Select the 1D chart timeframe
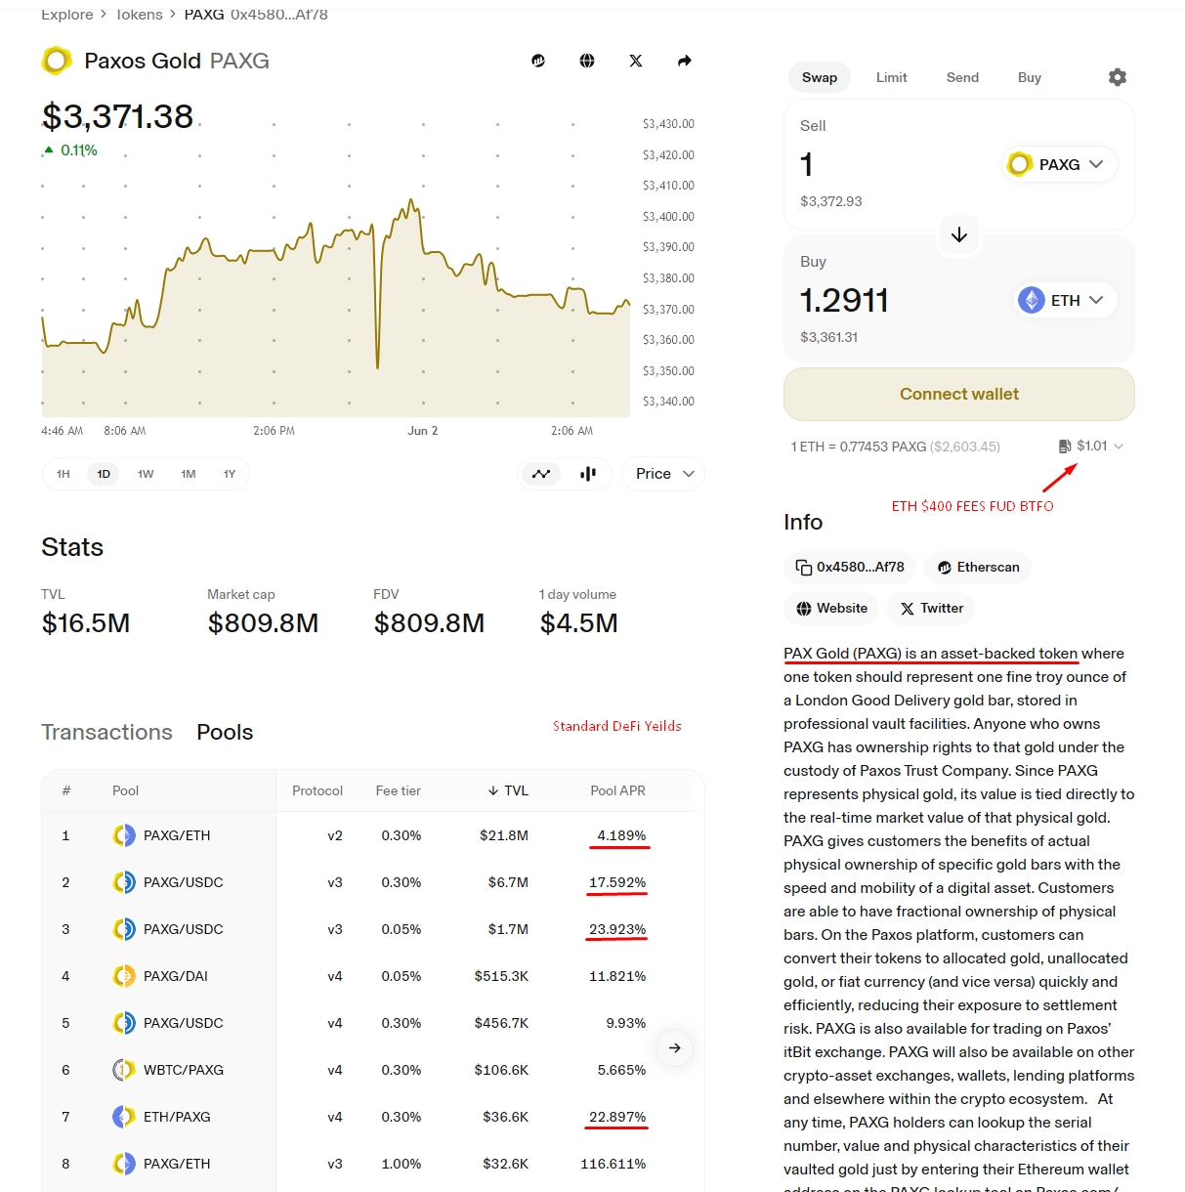Image resolution: width=1185 pixels, height=1192 pixels. [x=104, y=474]
